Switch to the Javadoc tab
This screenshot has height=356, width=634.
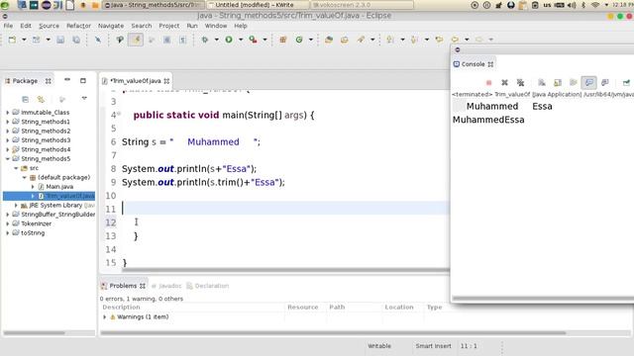[166, 286]
